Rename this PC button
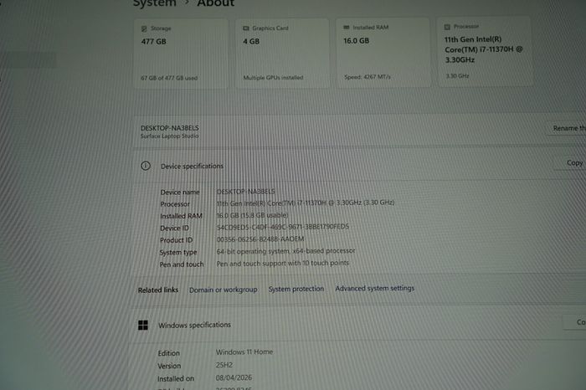The image size is (586, 390). coord(567,128)
